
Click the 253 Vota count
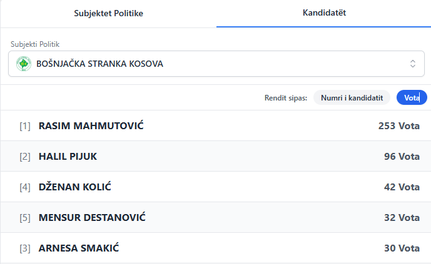(x=399, y=126)
